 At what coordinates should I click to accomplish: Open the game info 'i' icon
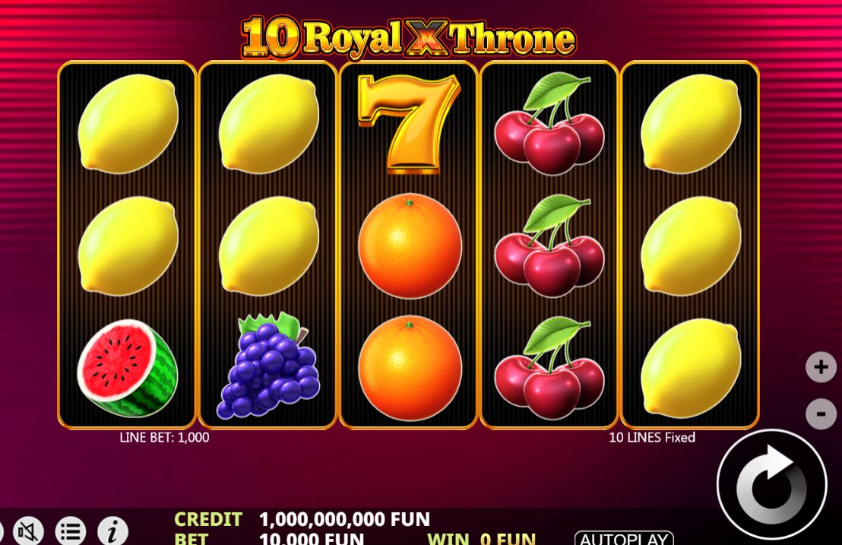pyautogui.click(x=112, y=531)
